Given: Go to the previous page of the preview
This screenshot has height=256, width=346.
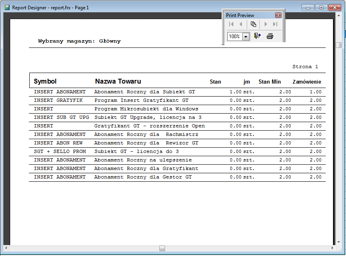Looking at the screenshot, I should 241,24.
